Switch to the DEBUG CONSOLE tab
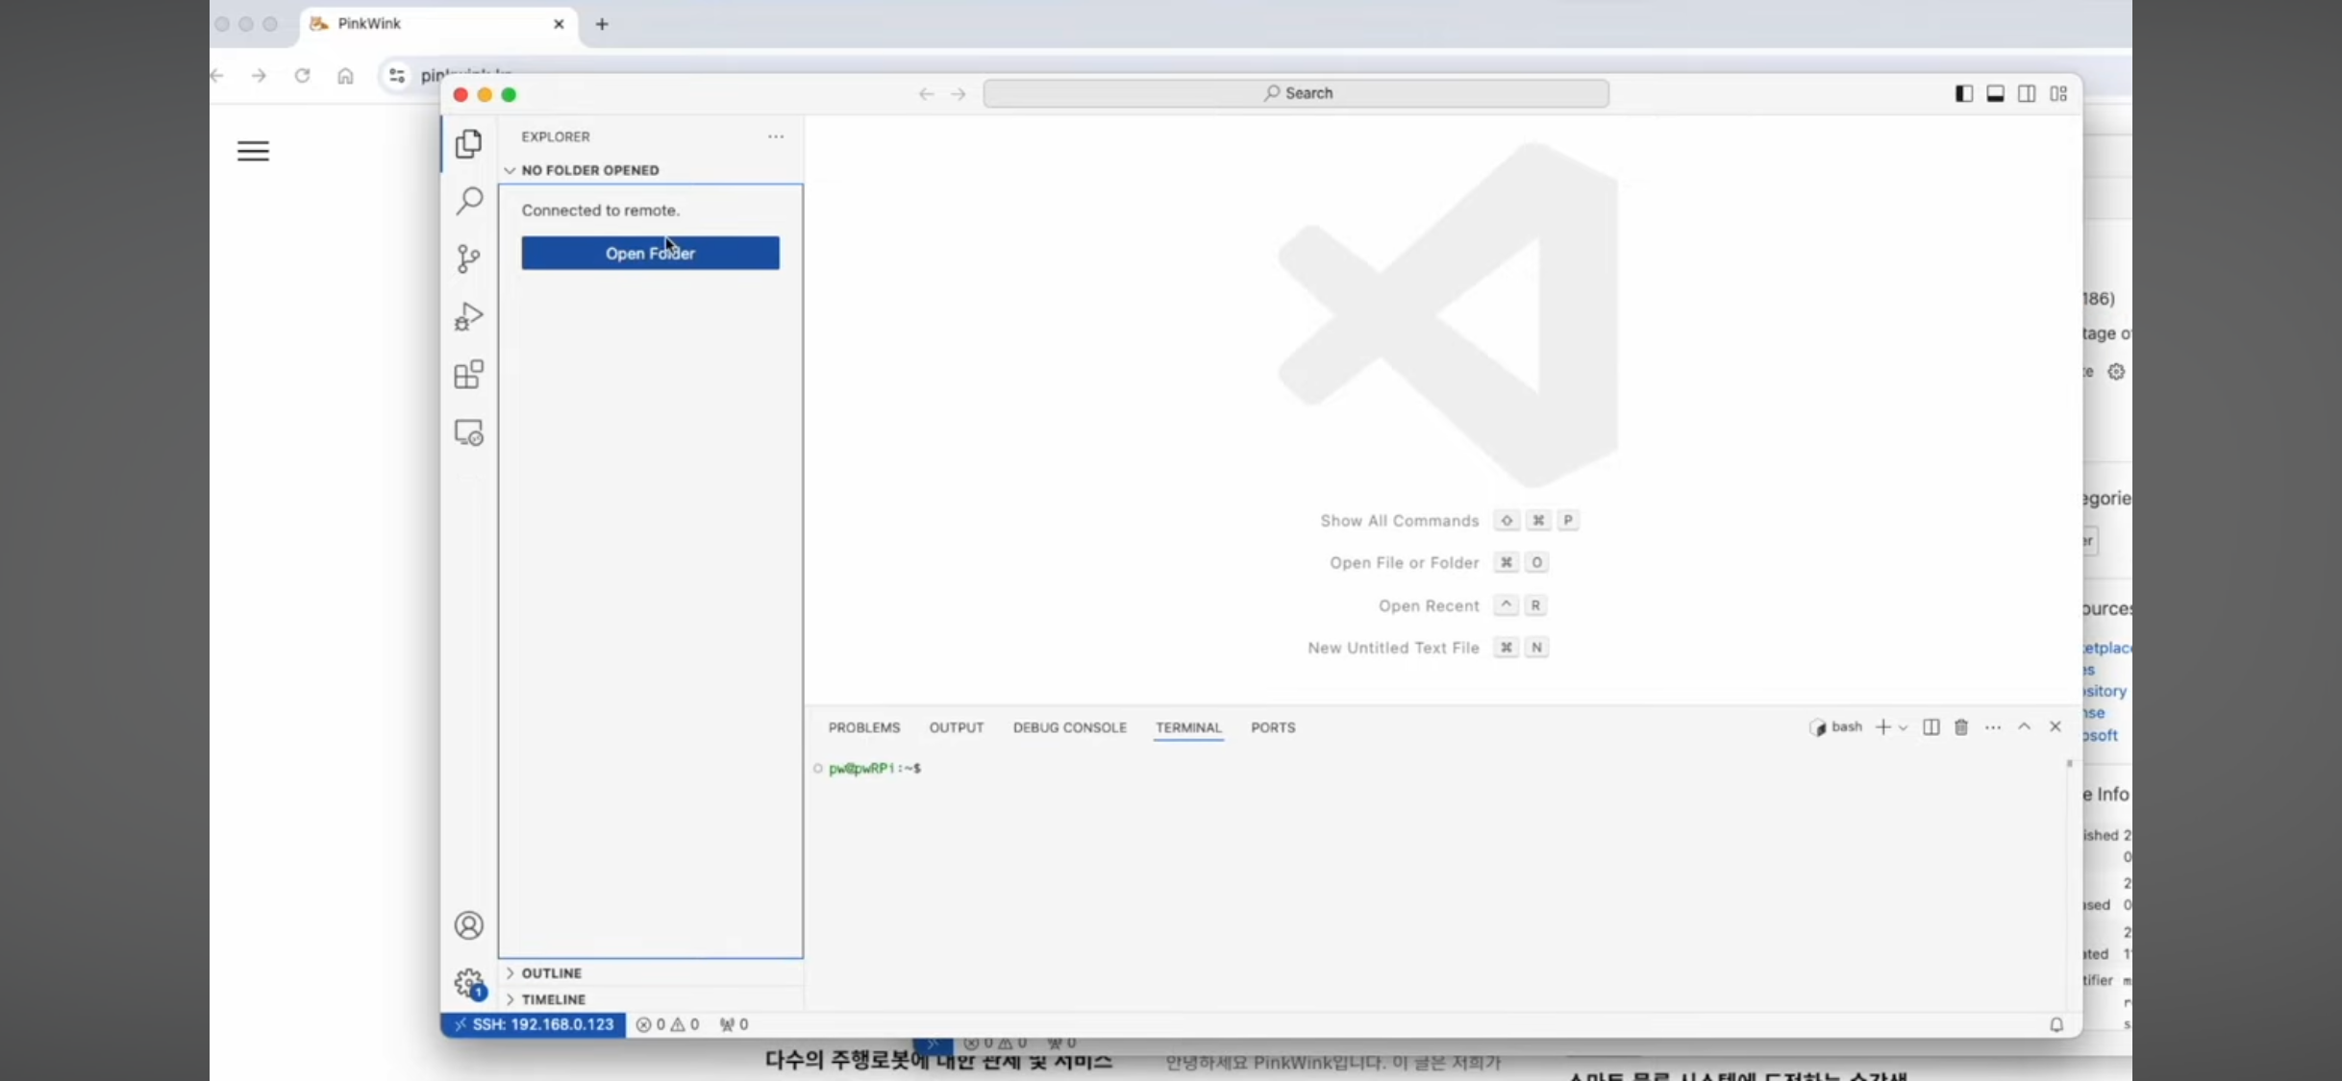 pyautogui.click(x=1069, y=727)
